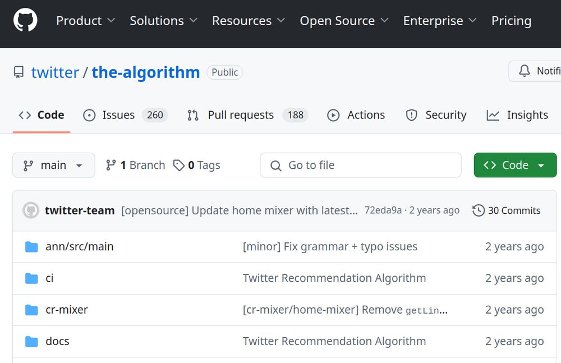Click the Public visibility badge
561x363 pixels.
pyautogui.click(x=225, y=72)
